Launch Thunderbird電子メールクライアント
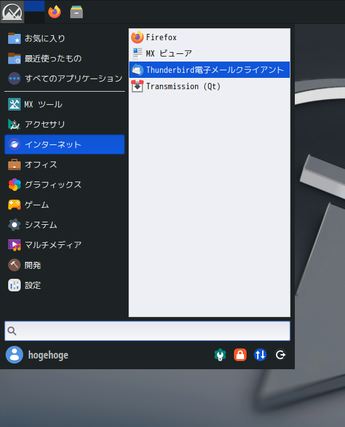345x427 pixels. coord(210,70)
